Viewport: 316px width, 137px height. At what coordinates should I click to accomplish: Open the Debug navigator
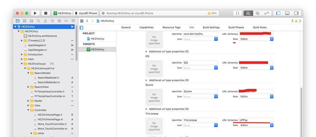click(x=59, y=21)
